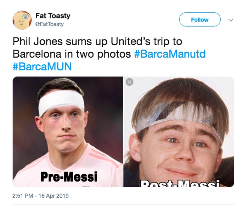Open Fat Toasty's profile avatar
248x208 pixels.
tap(22, 20)
